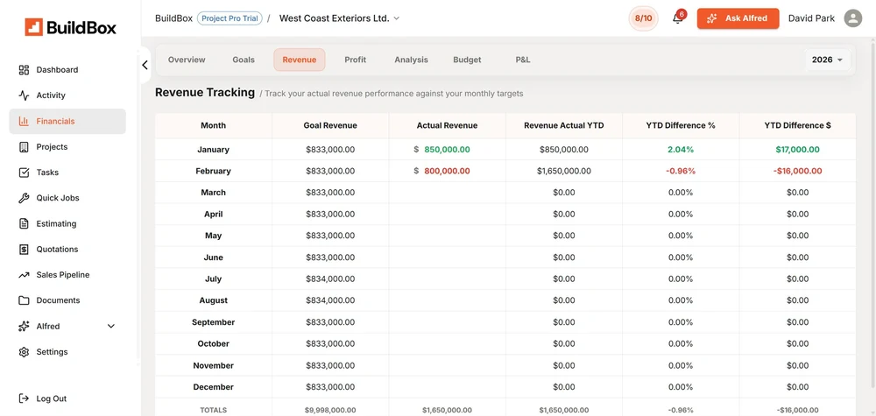
Task: Click the Activity pulse icon
Action: [24, 95]
